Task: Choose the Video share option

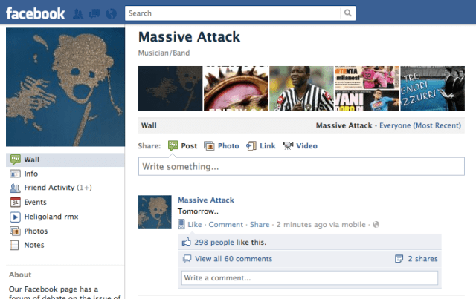Action: click(300, 146)
